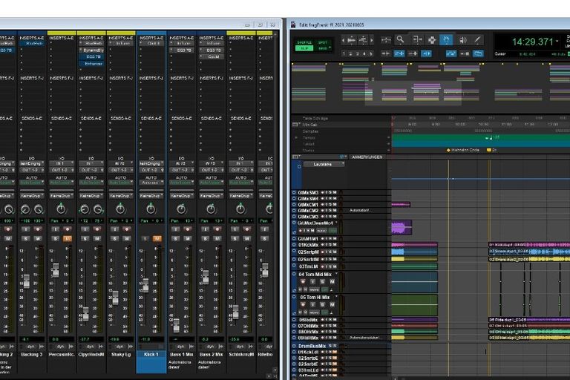Image resolution: width=570 pixels, height=380 pixels.
Task: Select Spot edit mode
Action: click(323, 42)
